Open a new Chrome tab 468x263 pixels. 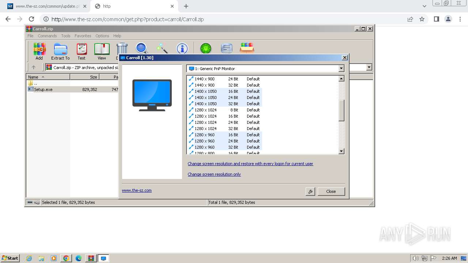186,6
